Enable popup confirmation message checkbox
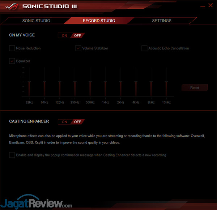217x210 pixels. (x=12, y=155)
